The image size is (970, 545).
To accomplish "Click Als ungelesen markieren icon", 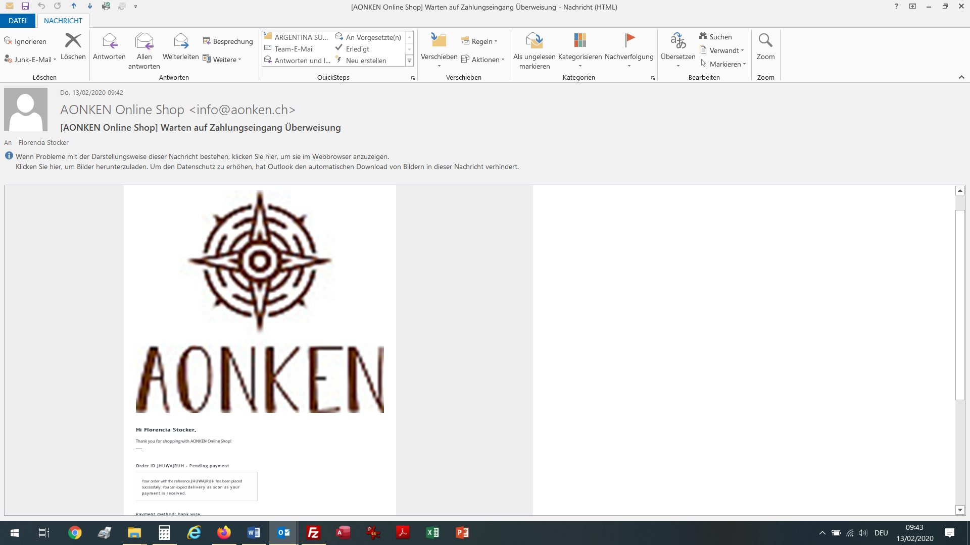I will [534, 41].
